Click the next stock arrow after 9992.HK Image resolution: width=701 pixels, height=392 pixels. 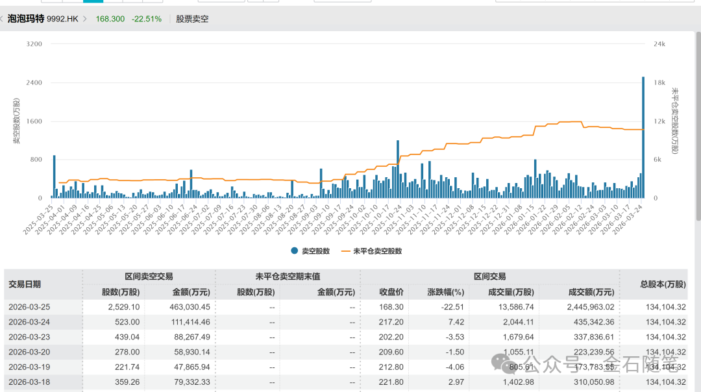(x=85, y=19)
